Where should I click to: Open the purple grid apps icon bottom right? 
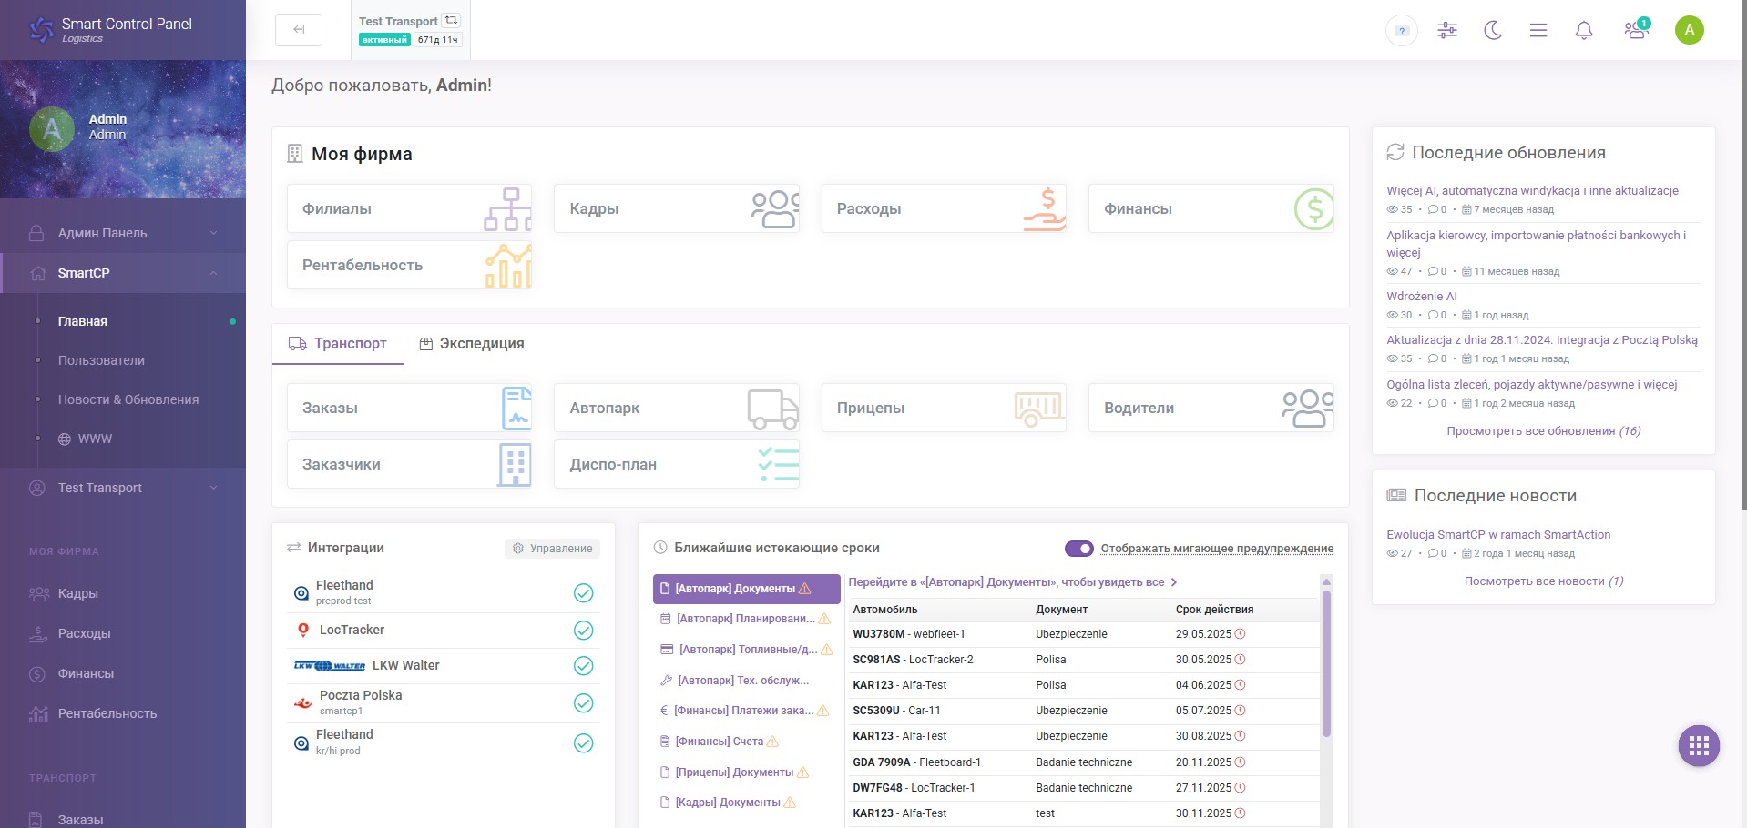pyautogui.click(x=1698, y=746)
